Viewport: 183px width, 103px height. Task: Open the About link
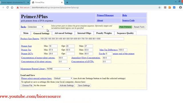click(x=100, y=20)
